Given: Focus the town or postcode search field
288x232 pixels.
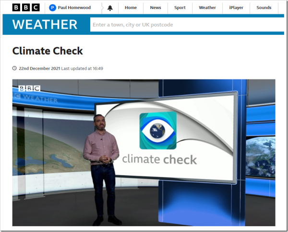Looking at the screenshot, I should pos(187,25).
